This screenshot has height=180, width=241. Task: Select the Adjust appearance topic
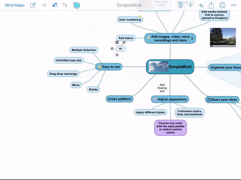[170, 99]
